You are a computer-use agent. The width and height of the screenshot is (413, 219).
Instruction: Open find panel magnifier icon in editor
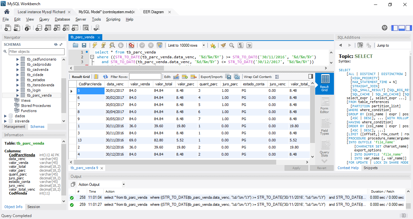[x=232, y=45]
